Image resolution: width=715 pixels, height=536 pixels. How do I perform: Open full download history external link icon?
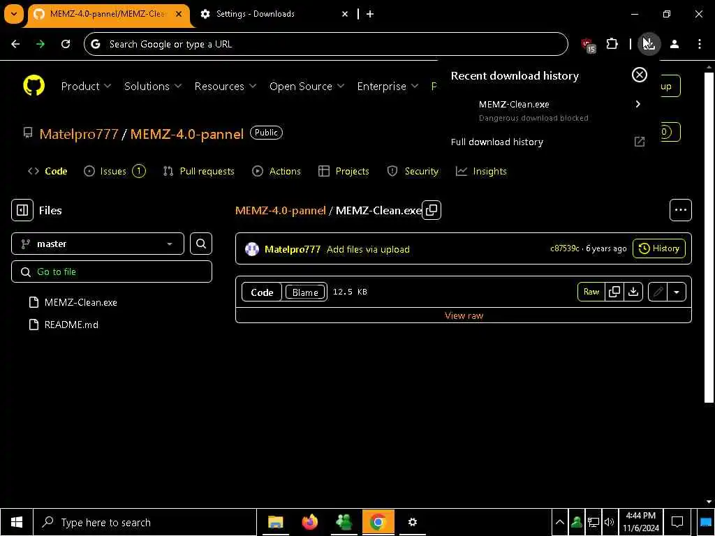click(x=640, y=142)
